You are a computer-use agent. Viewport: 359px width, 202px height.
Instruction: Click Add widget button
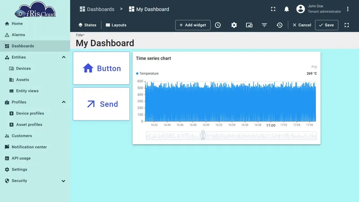[x=193, y=25]
